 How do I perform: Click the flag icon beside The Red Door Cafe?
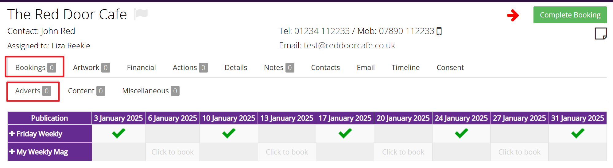[141, 14]
